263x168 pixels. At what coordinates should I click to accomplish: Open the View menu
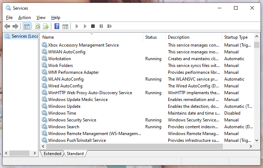41,18
